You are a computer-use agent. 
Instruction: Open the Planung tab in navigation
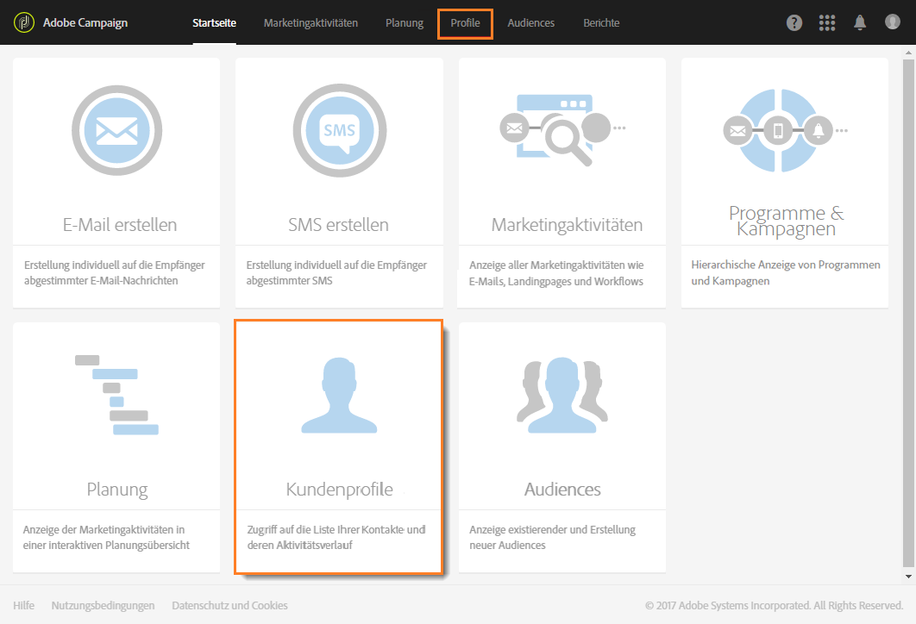405,22
